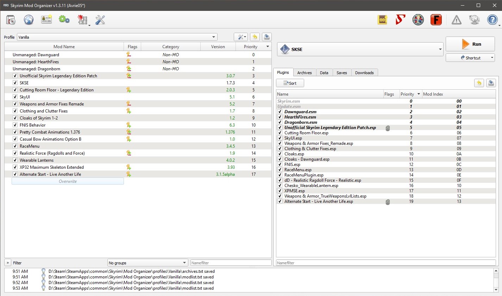The width and height of the screenshot is (502, 296).
Task: Sort plugins by Mod Index column header
Action: (x=459, y=94)
